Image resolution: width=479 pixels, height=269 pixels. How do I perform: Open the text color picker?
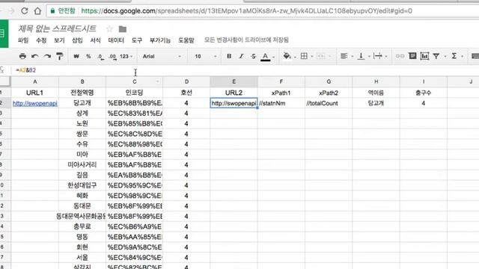coord(266,57)
